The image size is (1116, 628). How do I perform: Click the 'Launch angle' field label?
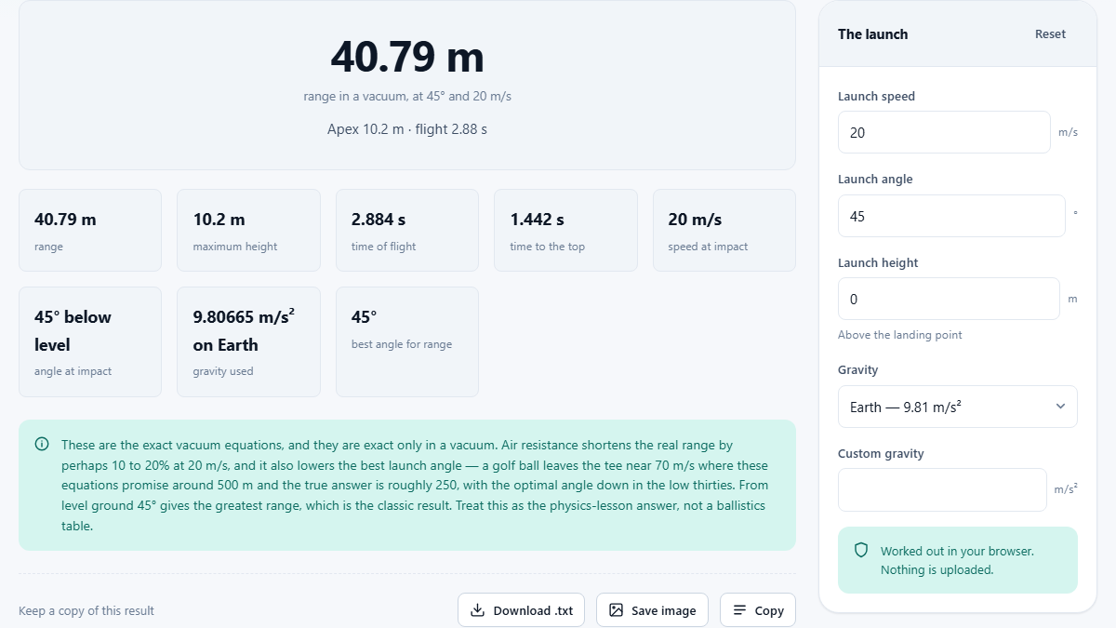pyautogui.click(x=875, y=180)
